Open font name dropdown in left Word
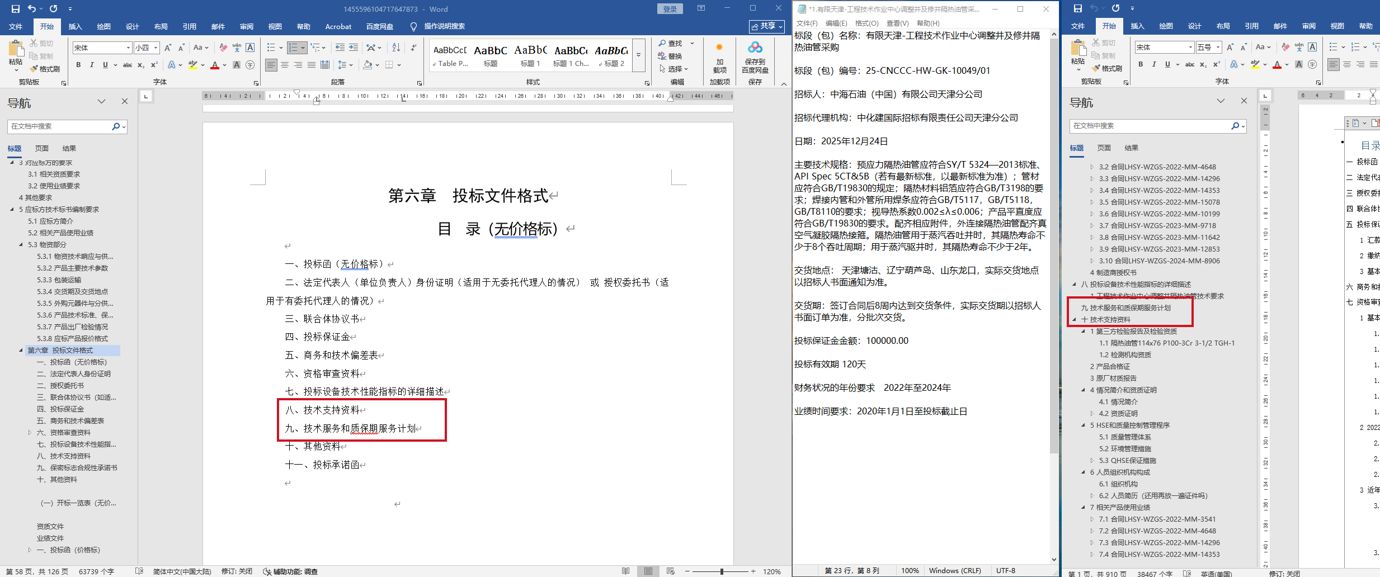This screenshot has height=577, width=1380. coord(128,48)
